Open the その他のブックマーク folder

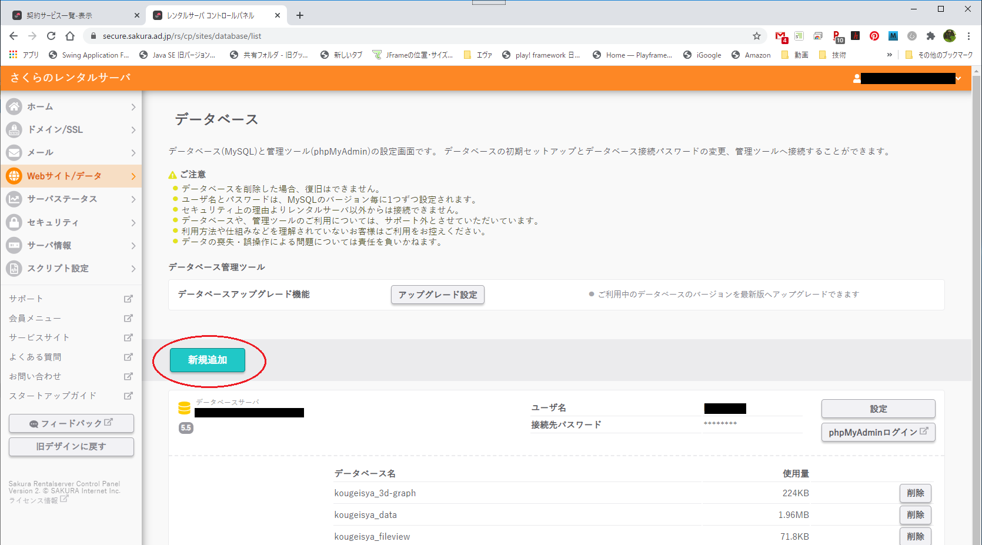click(939, 55)
